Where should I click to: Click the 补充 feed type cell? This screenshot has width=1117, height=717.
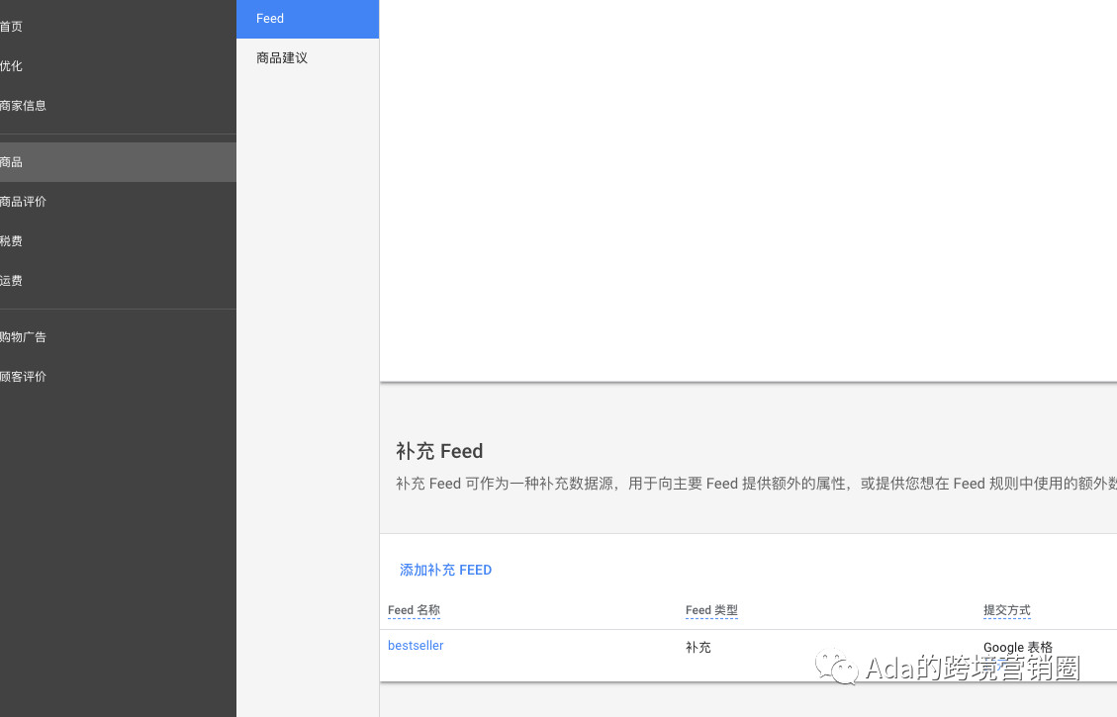tap(698, 647)
